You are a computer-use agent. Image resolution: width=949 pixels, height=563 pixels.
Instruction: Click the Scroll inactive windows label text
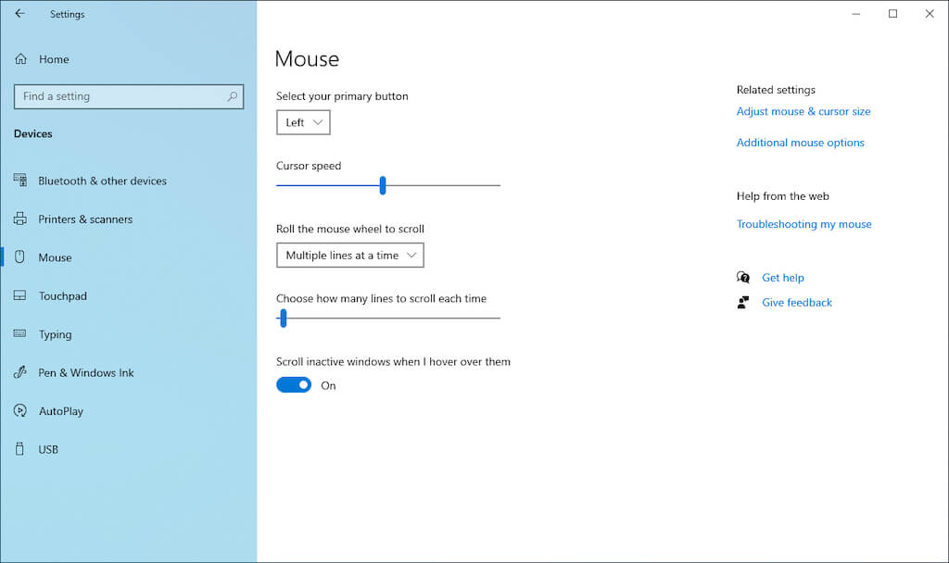[x=393, y=362]
